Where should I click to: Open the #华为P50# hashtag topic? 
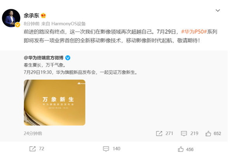click(x=194, y=32)
